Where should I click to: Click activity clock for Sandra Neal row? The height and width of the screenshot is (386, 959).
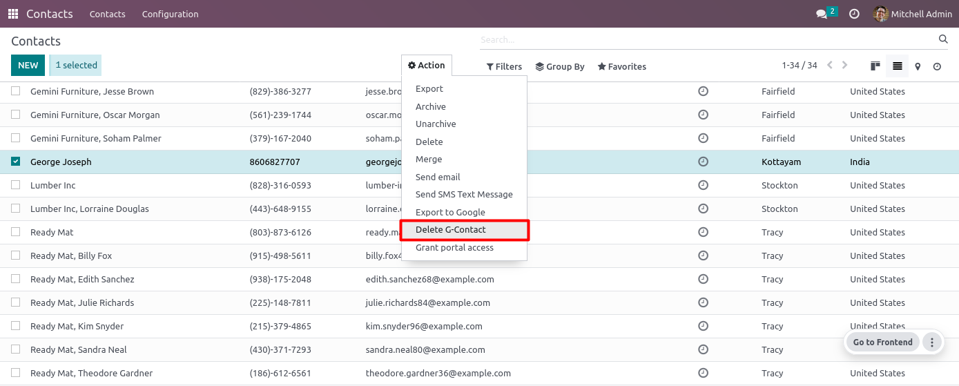pos(704,349)
